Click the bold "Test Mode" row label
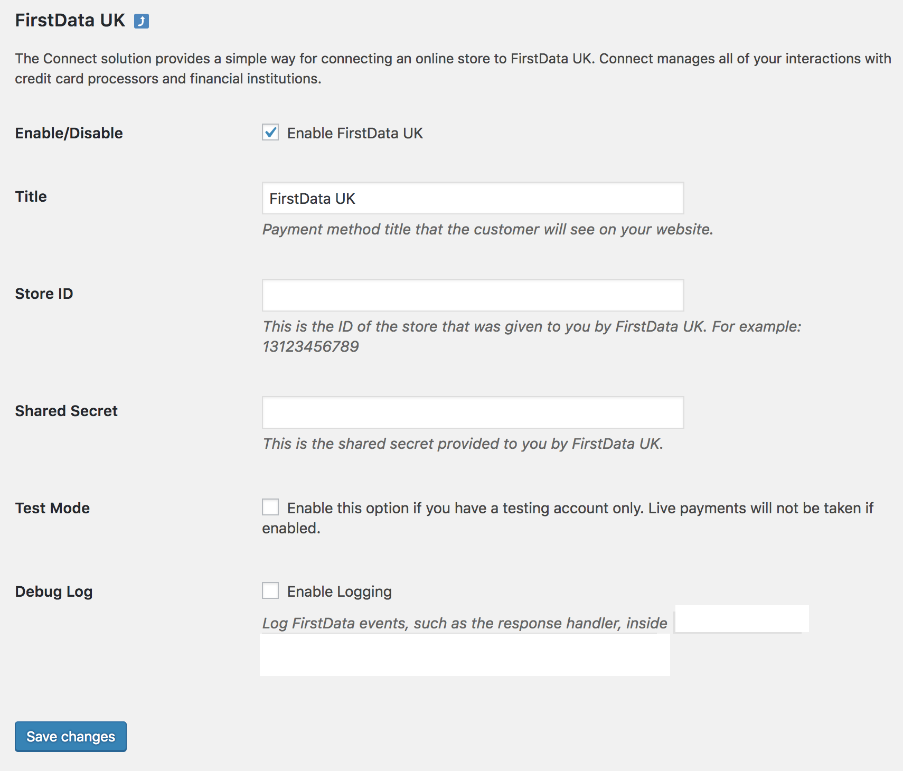Screen dimensions: 903x771 point(52,509)
